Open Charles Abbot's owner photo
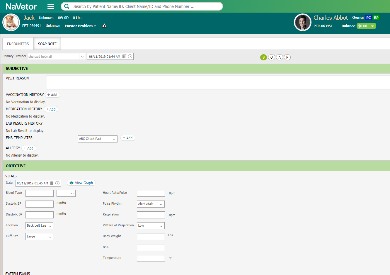This screenshot has height=275, width=390. [x=303, y=22]
